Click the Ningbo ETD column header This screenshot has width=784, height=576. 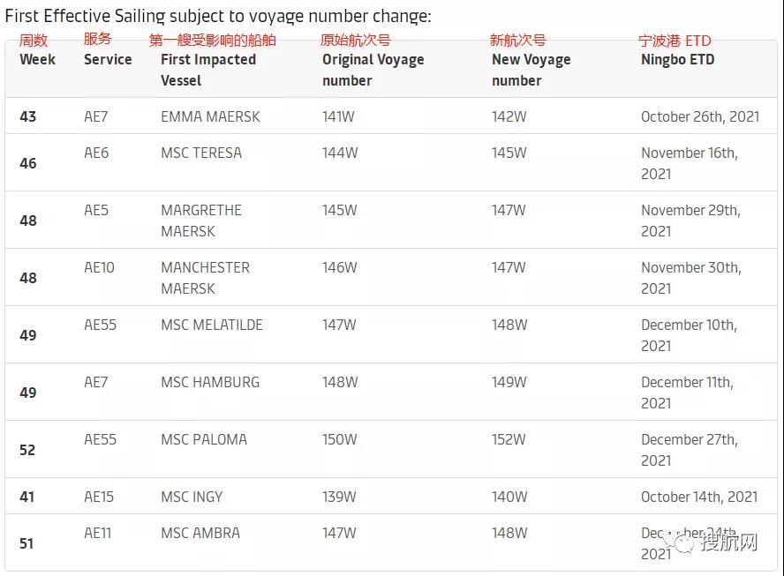click(677, 60)
